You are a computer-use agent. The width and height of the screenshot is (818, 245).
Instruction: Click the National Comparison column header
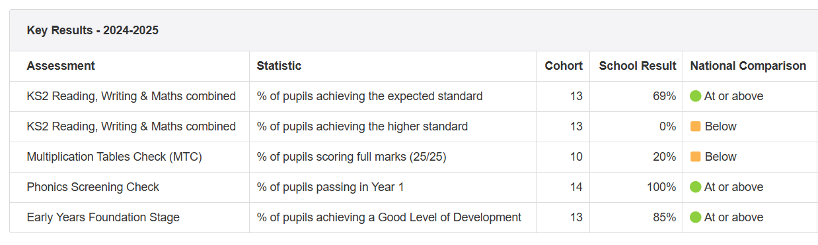pos(748,66)
